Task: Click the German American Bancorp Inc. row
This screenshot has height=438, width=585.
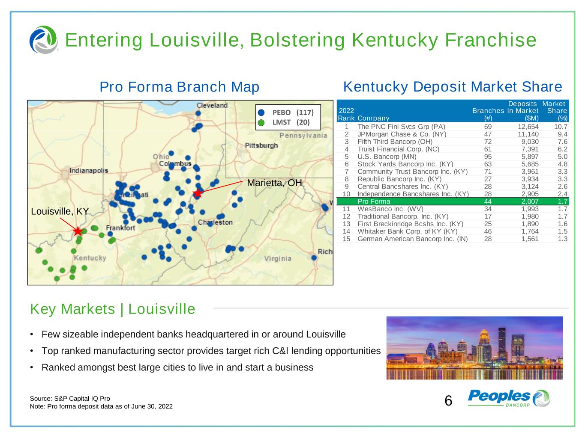Action: (453, 239)
